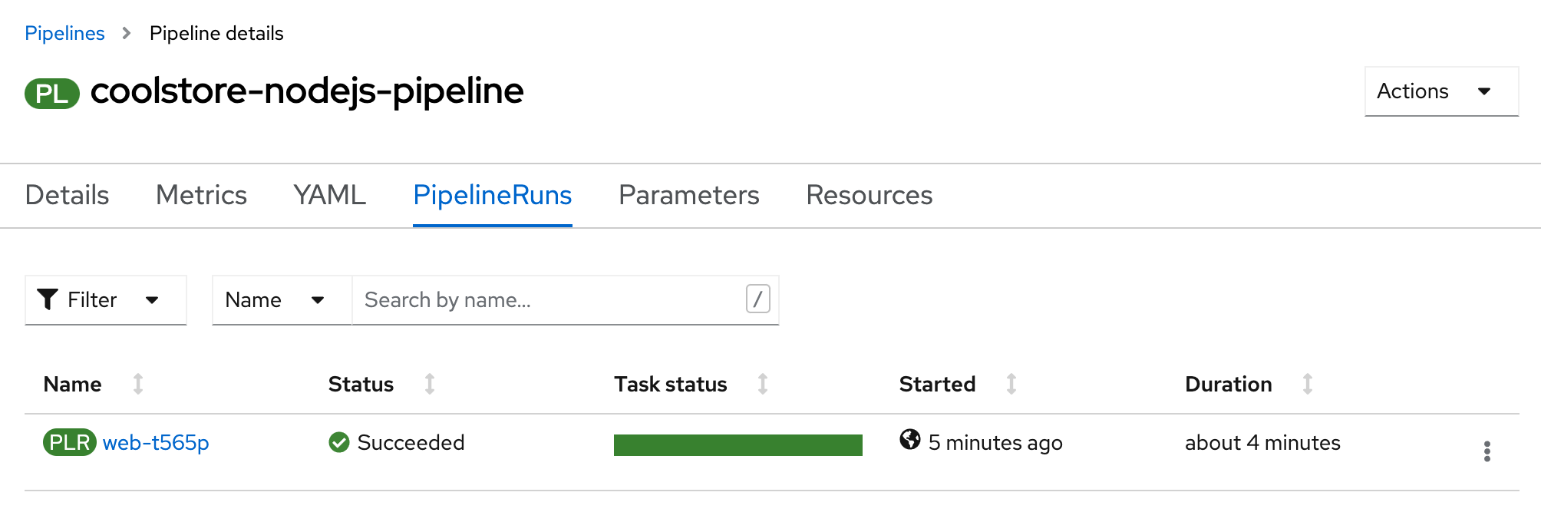
Task: Click the globe icon beside 5 minutes ago
Action: 910,439
